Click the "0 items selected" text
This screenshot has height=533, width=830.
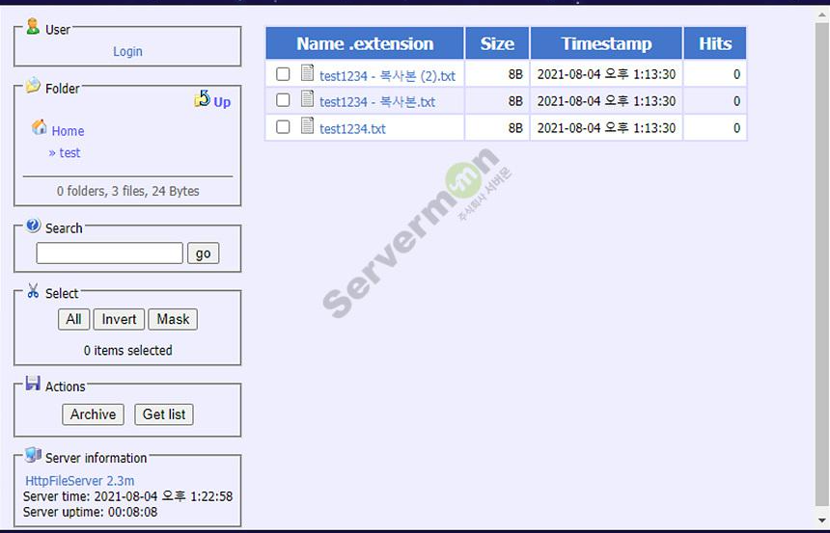pos(128,350)
